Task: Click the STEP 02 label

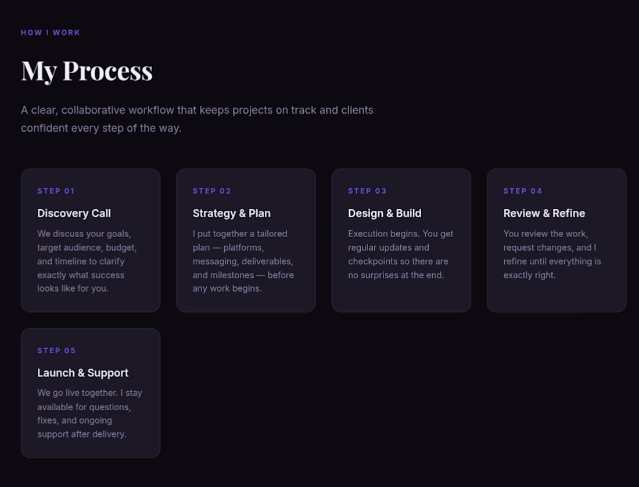Action: 211,191
